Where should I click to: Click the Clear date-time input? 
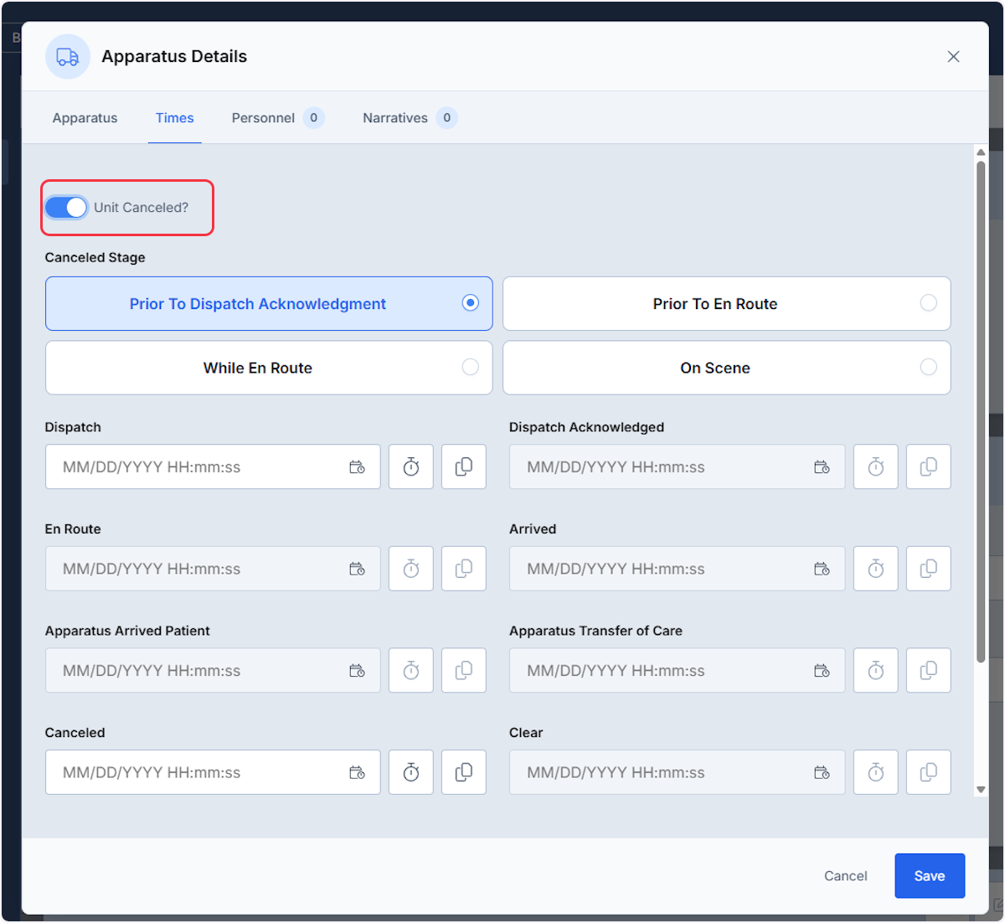677,772
